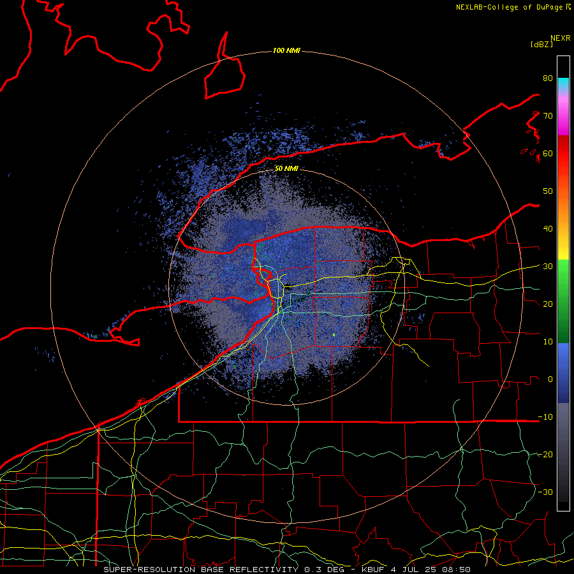Image resolution: width=574 pixels, height=574 pixels.
Task: Click the 0 dBZ scale value
Action: (550, 379)
